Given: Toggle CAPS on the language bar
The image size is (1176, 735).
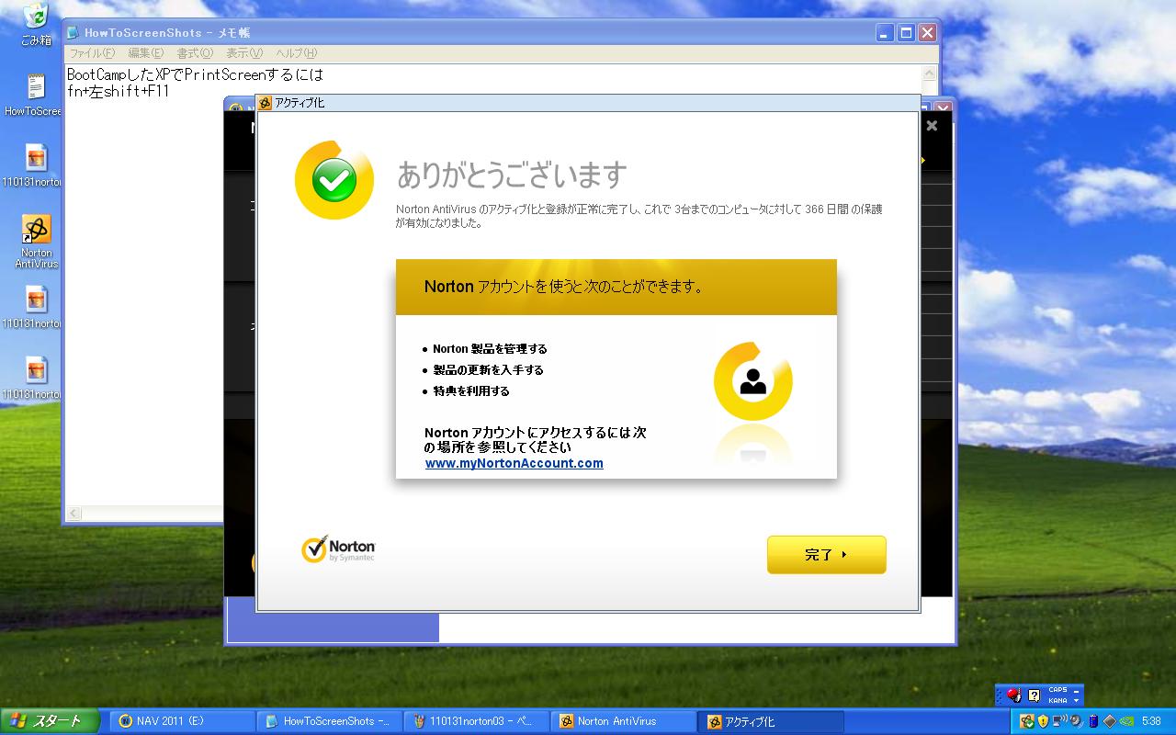Looking at the screenshot, I should [x=1057, y=690].
